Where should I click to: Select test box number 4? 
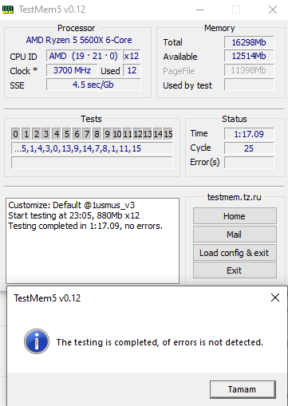[x=57, y=134]
